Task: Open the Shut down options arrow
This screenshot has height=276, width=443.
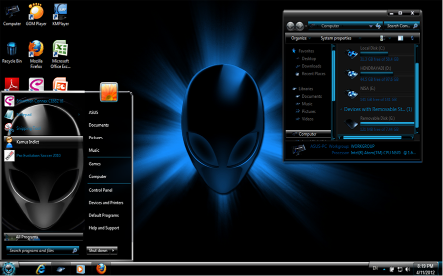Action: (x=113, y=251)
